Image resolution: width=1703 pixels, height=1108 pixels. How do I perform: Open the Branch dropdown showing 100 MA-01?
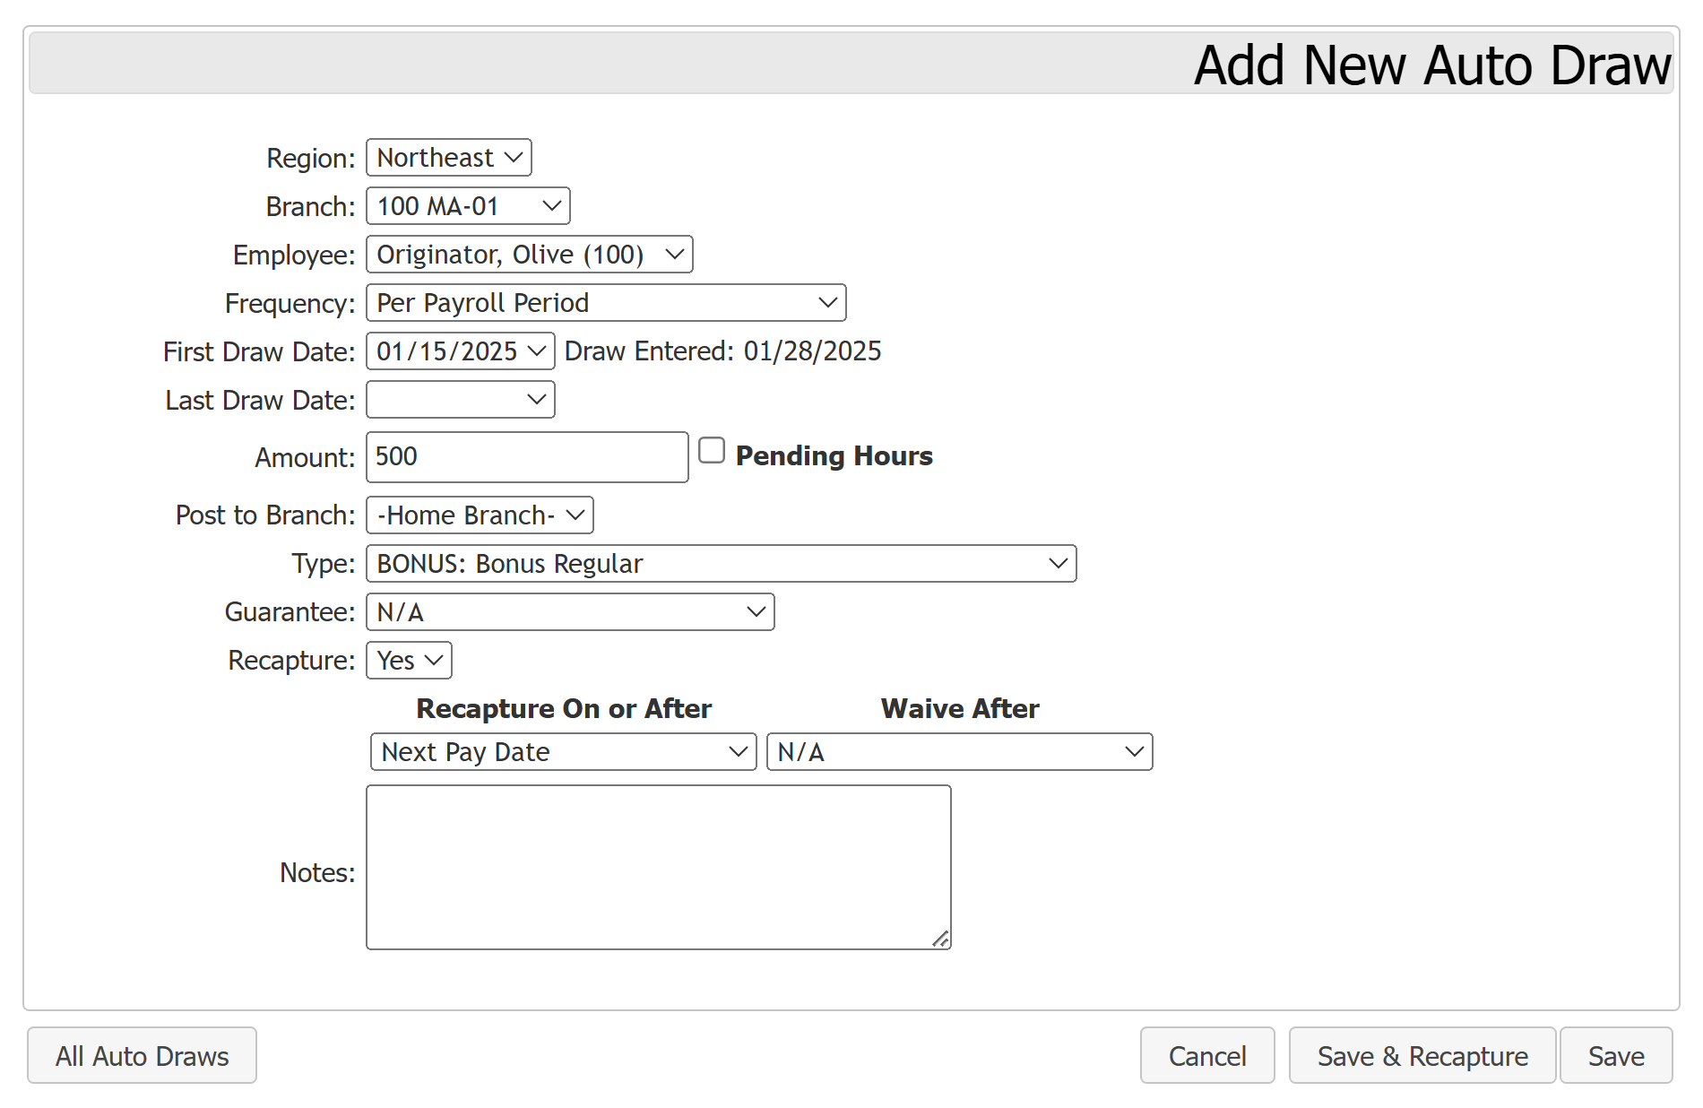[x=468, y=206]
